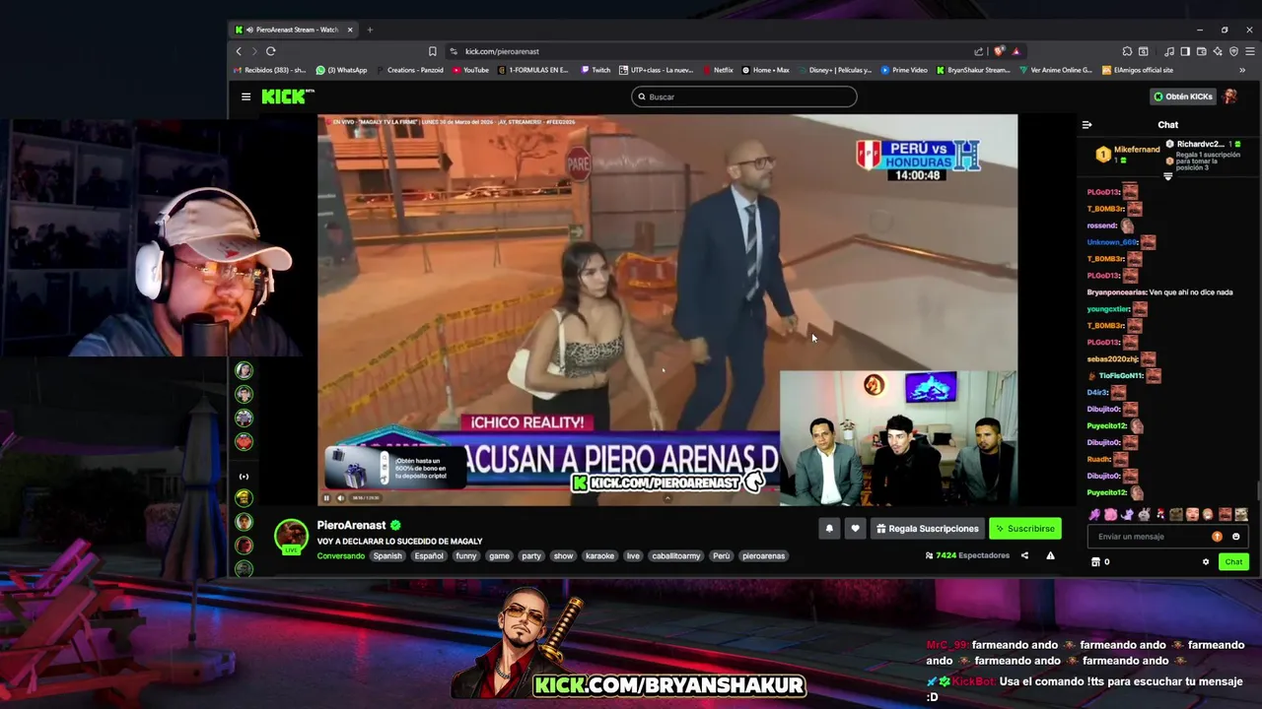
Task: Click the 7424 Espectadores viewer count
Action: [x=967, y=555]
